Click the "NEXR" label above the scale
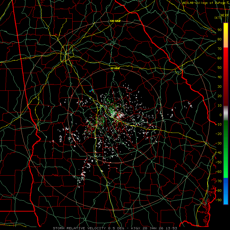 225,15
